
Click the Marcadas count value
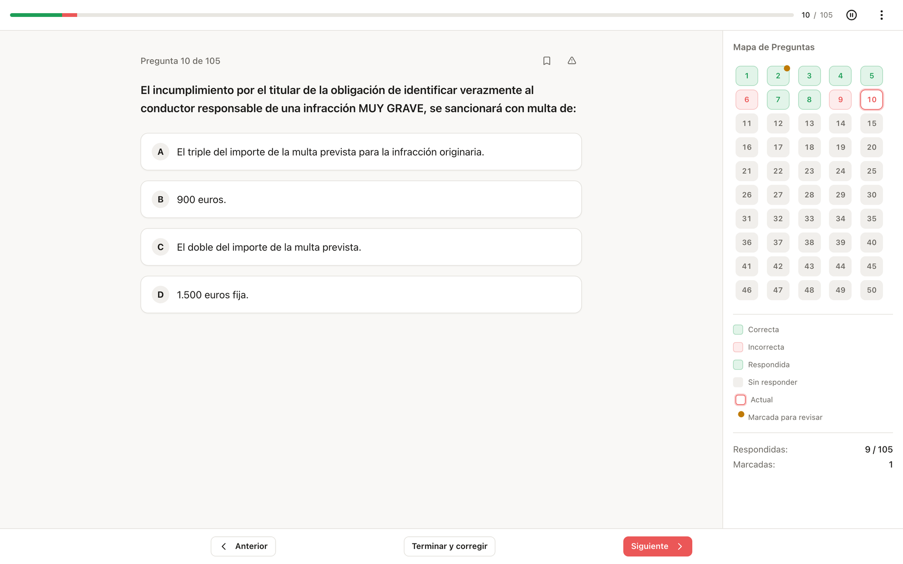(x=890, y=464)
